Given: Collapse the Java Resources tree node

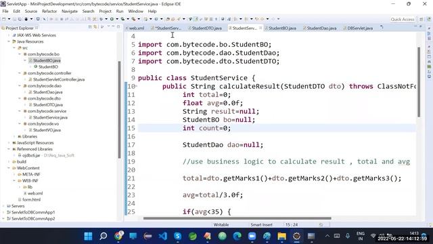Looking at the screenshot, I should pos(9,41).
